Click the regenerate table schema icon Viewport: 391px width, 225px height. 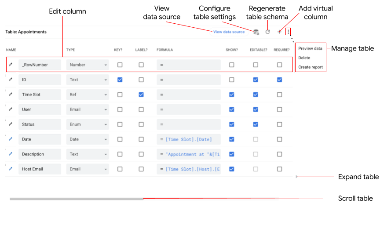(267, 32)
